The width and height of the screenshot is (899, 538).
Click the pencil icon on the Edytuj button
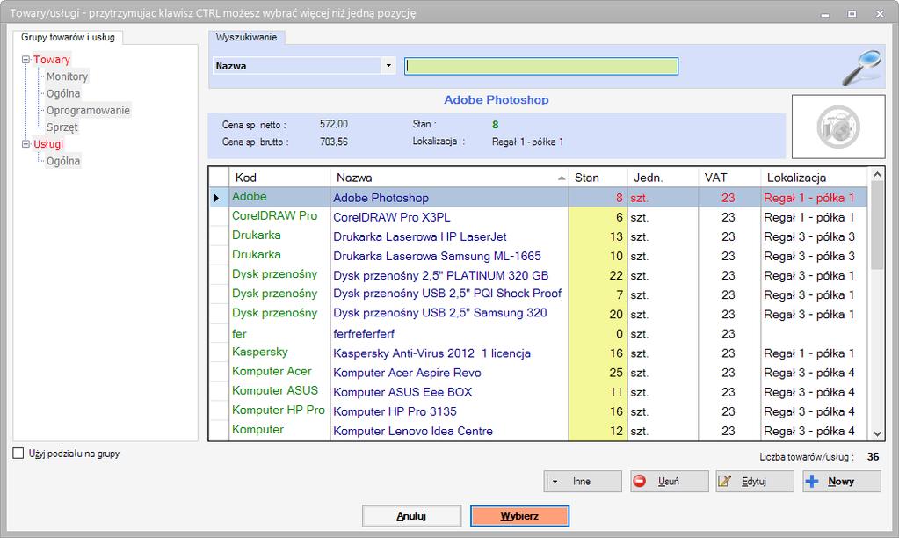click(x=725, y=481)
